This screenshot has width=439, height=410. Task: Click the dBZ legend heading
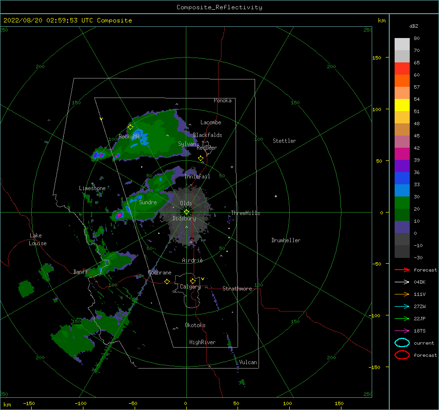pyautogui.click(x=414, y=26)
